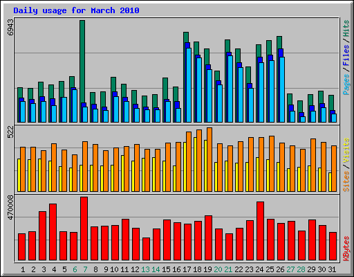
Task: Click the orange sites bar for day 1
Action: [x=23, y=169]
